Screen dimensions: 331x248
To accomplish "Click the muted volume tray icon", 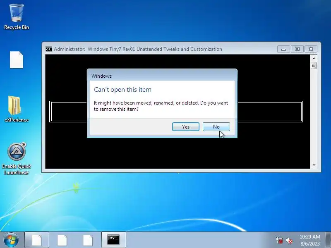I will (289, 240).
